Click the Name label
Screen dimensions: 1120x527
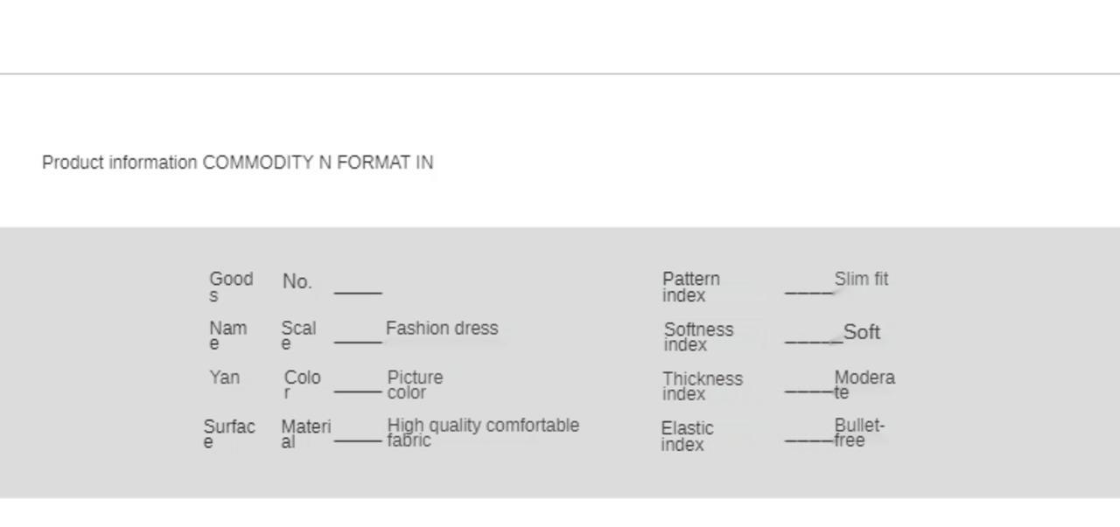pos(227,335)
